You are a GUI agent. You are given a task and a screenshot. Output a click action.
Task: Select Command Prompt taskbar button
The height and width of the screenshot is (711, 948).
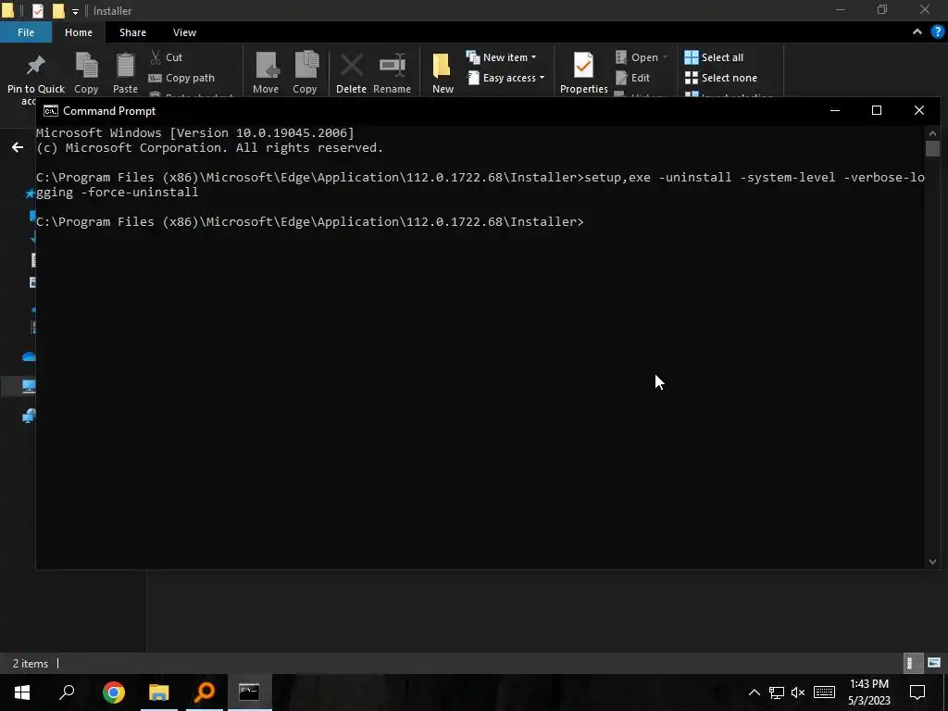pos(249,692)
